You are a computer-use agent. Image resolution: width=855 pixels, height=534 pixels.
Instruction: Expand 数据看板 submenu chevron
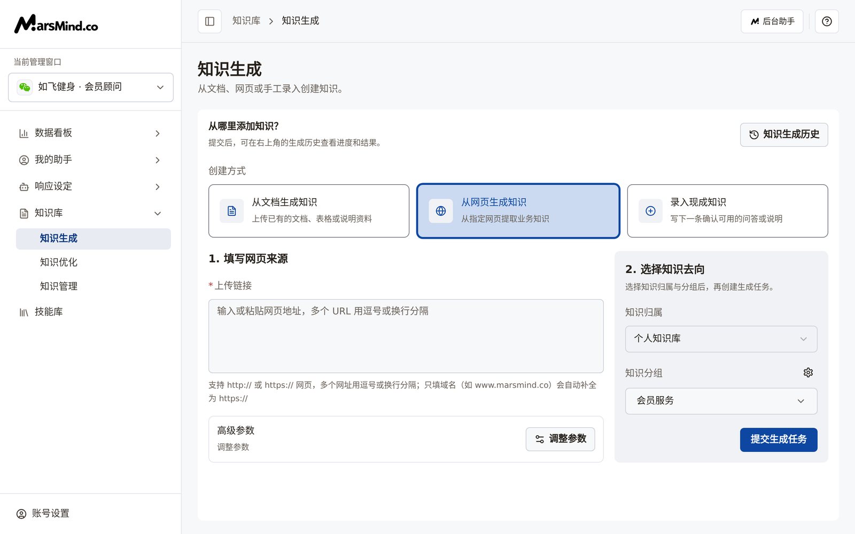point(158,133)
